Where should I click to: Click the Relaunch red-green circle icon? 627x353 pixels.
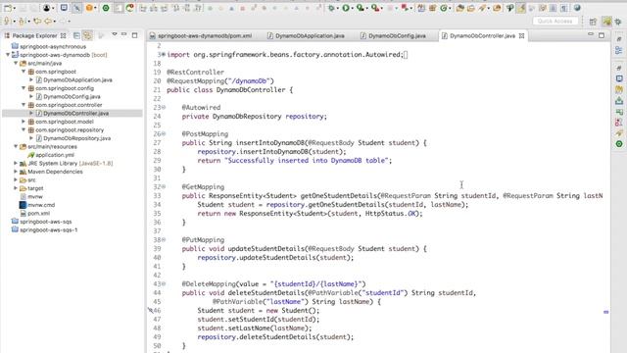pos(130,8)
